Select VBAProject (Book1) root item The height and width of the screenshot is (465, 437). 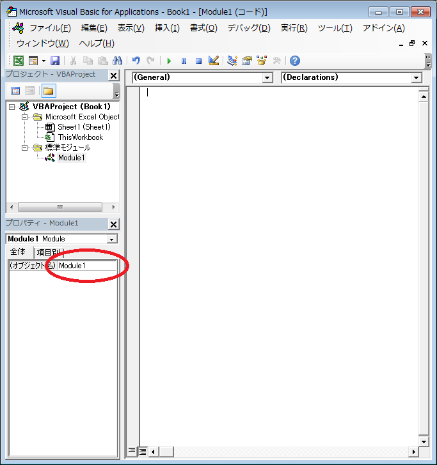71,107
